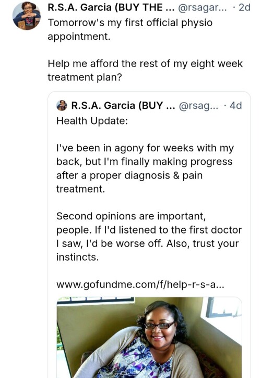The width and height of the screenshot is (261, 378).
Task: Open R.S.A. Garcia's large profile avatar
Action: tap(27, 16)
